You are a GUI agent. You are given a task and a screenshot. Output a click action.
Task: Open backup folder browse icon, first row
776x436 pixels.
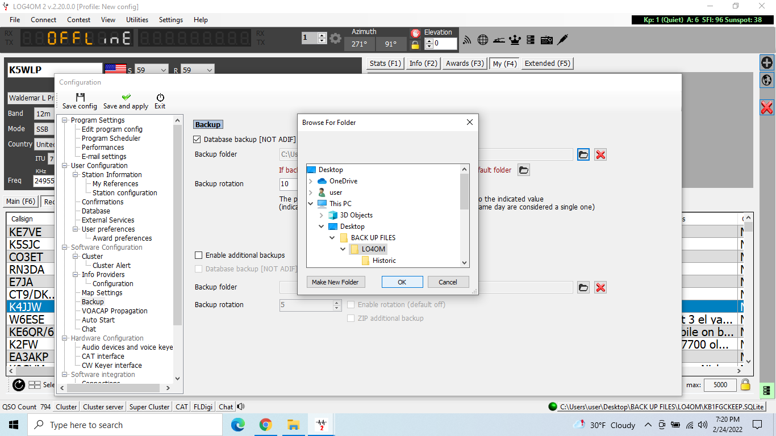pyautogui.click(x=583, y=154)
